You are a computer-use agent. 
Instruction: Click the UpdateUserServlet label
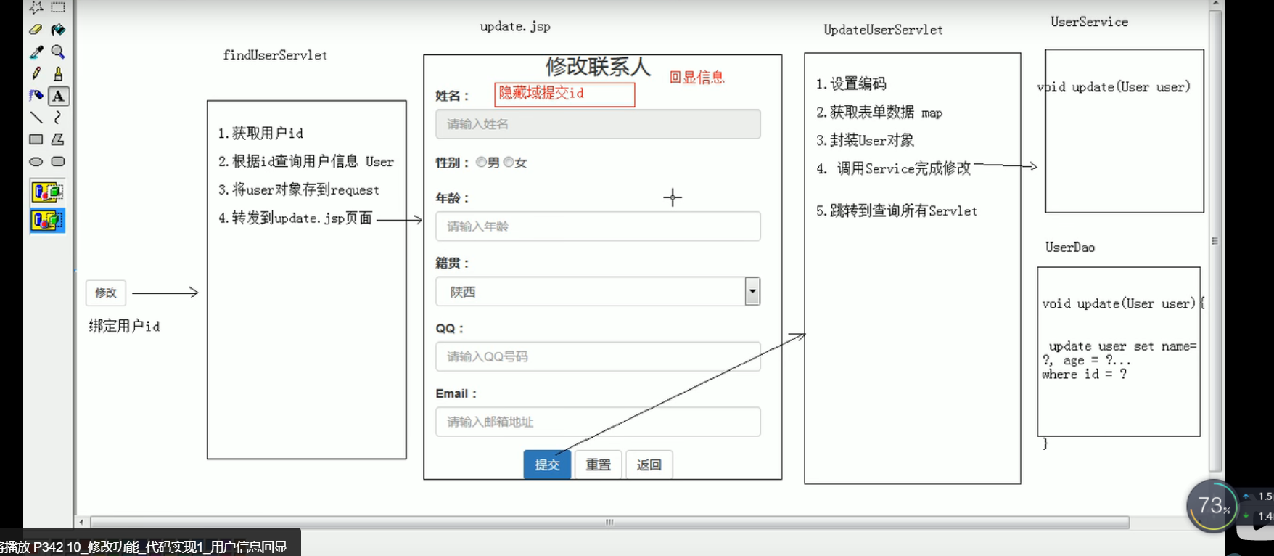point(883,30)
